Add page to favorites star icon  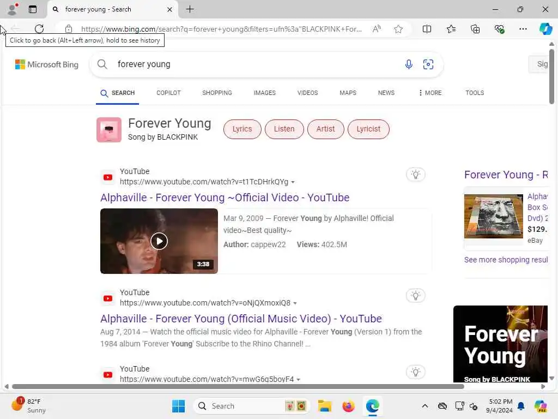pos(398,29)
